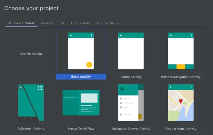Click back arrow in Bottom Navigation preview
The width and height of the screenshot is (213, 135).
tap(171, 35)
